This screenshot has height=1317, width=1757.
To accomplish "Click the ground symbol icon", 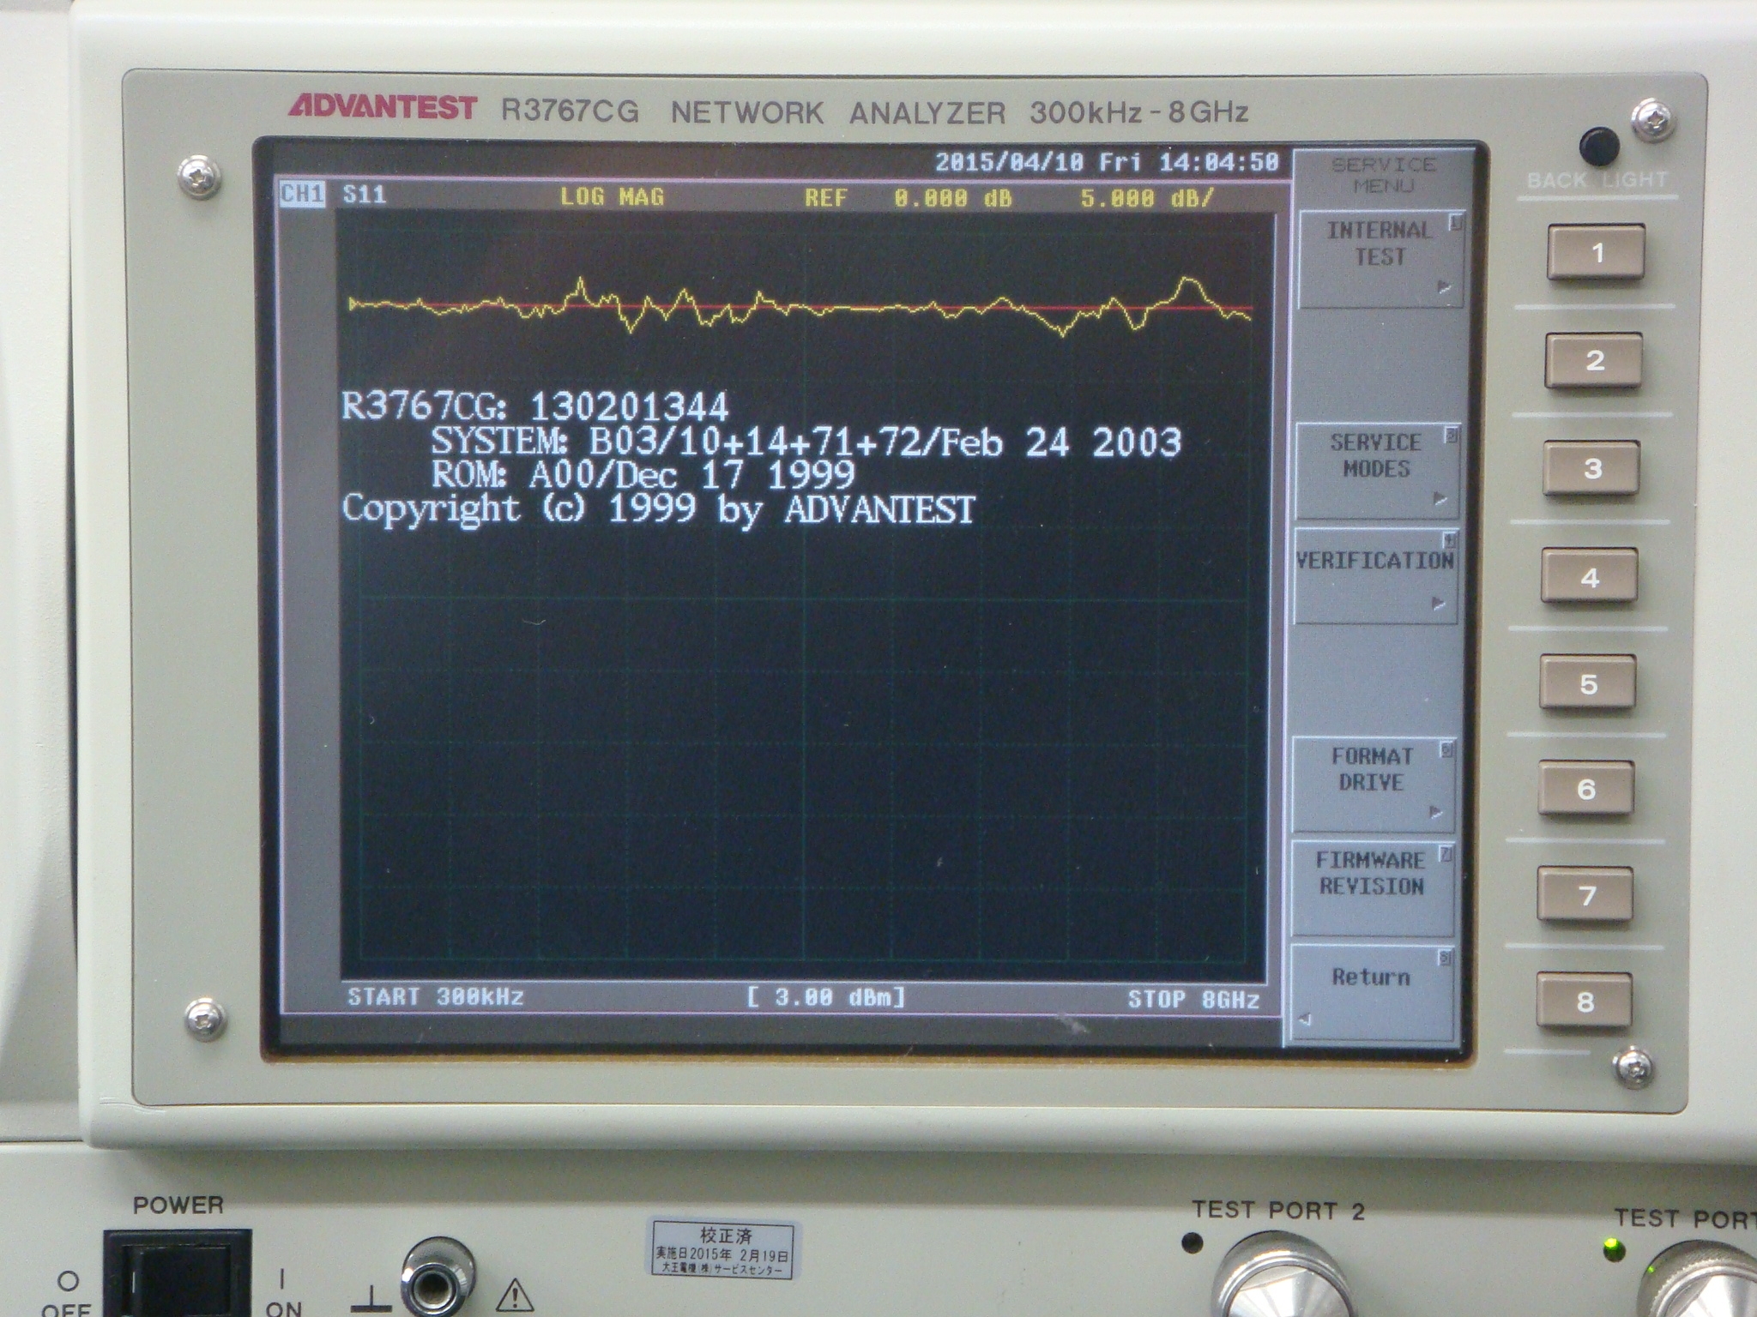I will [371, 1300].
